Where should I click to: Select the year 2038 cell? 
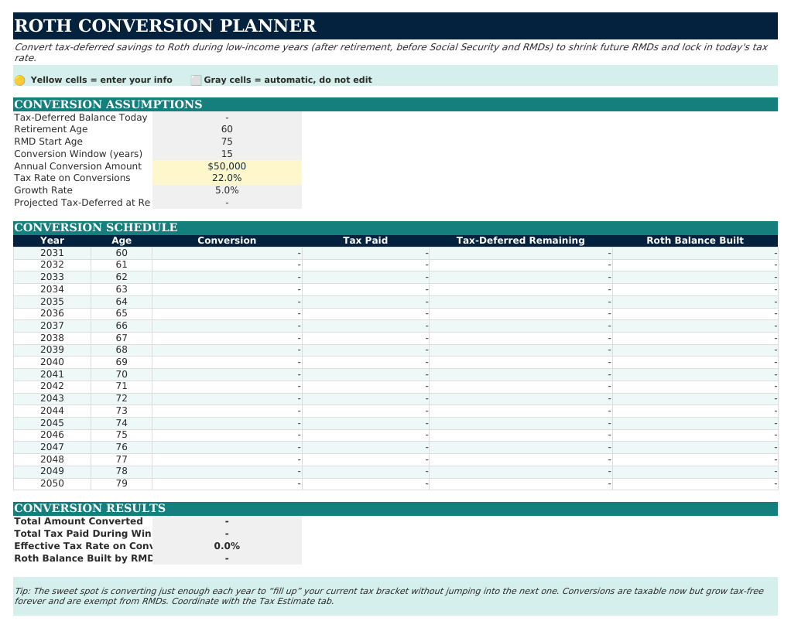click(x=52, y=338)
